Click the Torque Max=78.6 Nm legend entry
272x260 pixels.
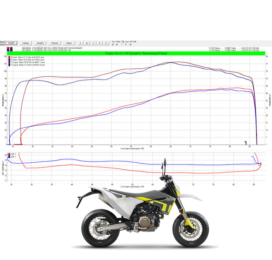[x=27, y=62]
